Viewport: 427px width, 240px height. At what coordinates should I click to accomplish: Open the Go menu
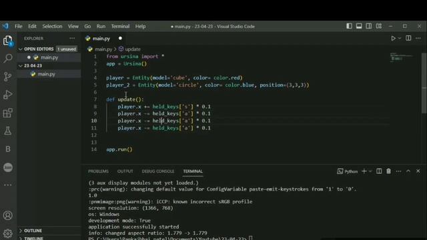point(87,27)
